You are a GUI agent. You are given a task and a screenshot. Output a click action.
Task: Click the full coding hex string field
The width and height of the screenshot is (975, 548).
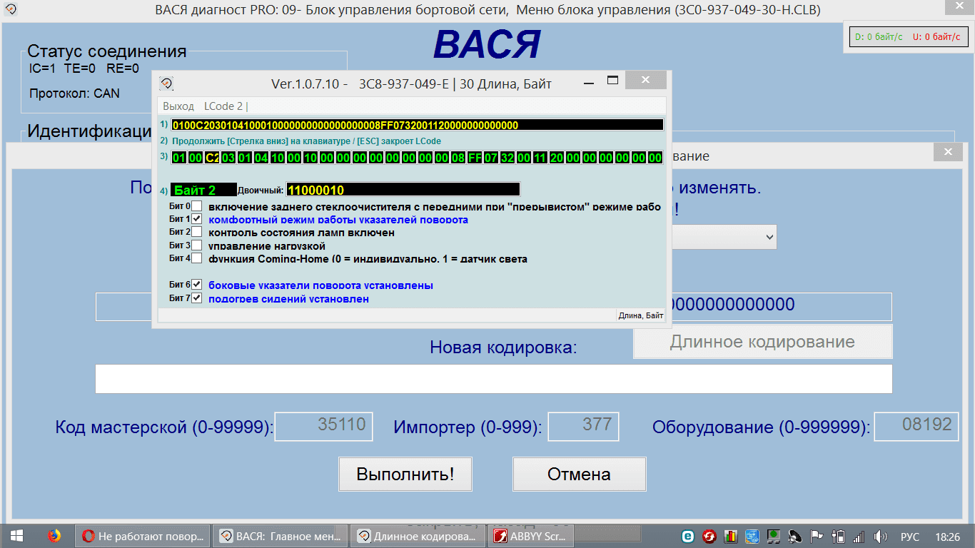pos(417,125)
